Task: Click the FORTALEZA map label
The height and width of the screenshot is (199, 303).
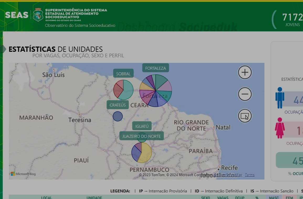Action: (x=156, y=68)
